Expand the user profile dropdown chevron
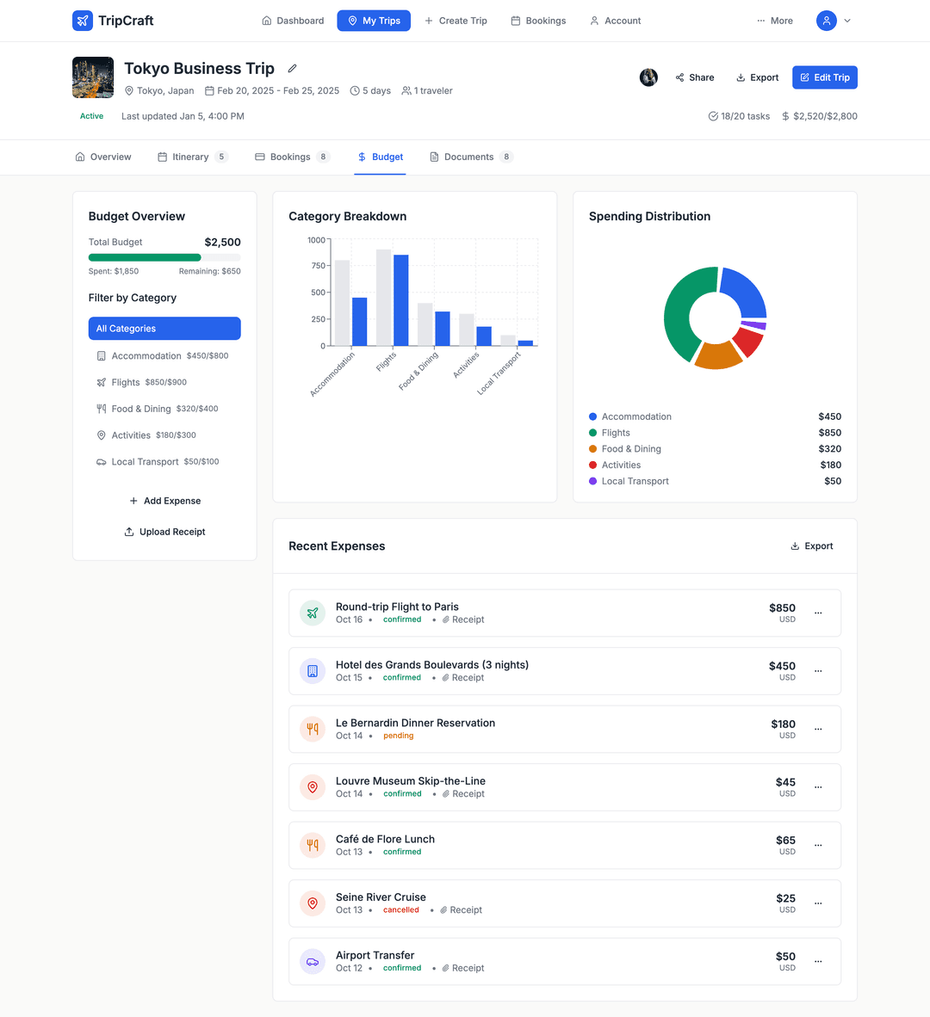 847,21
